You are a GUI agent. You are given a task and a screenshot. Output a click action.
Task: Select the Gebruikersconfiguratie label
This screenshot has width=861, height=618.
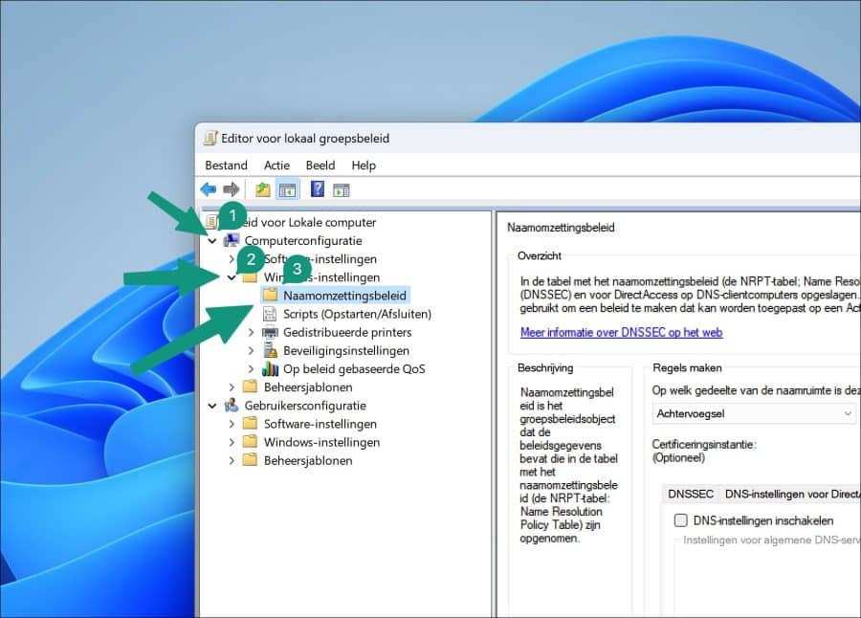point(305,406)
